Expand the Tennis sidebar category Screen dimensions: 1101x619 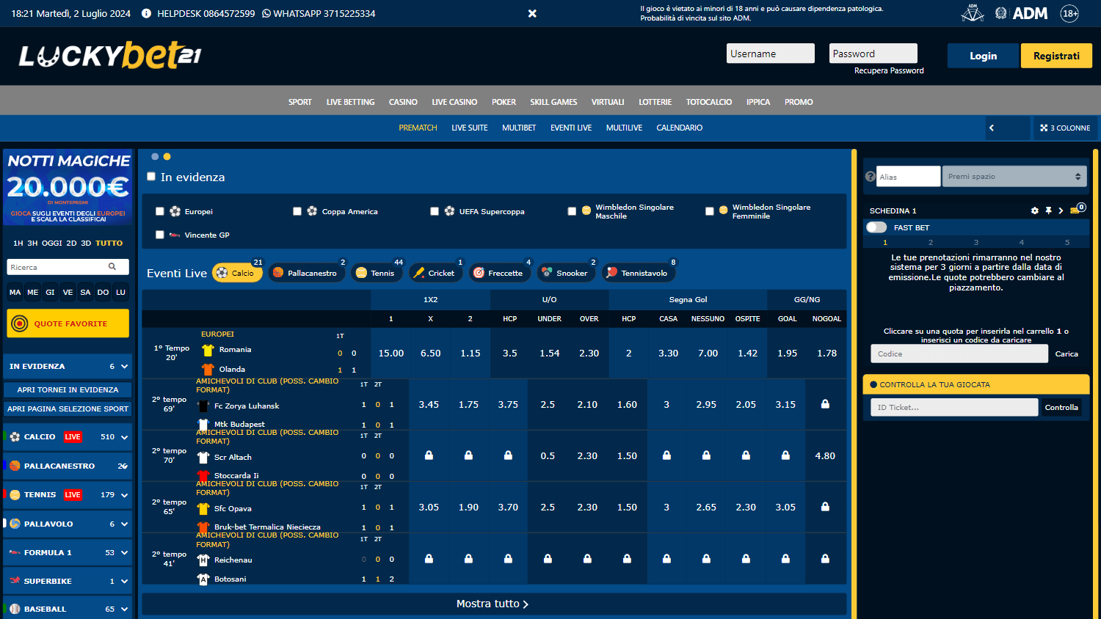pyautogui.click(x=68, y=494)
